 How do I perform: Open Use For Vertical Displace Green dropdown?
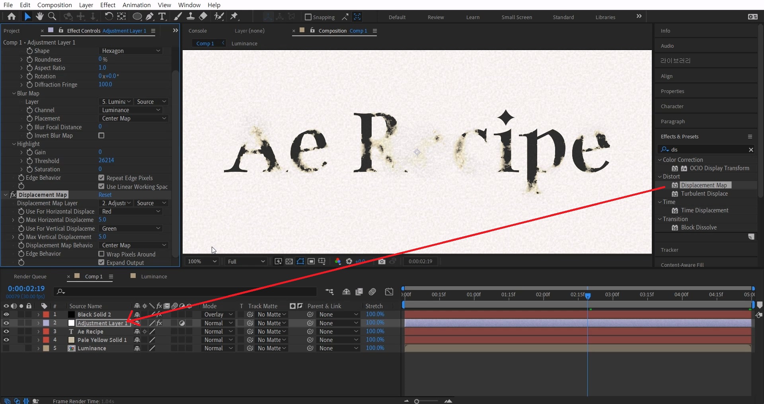point(131,229)
